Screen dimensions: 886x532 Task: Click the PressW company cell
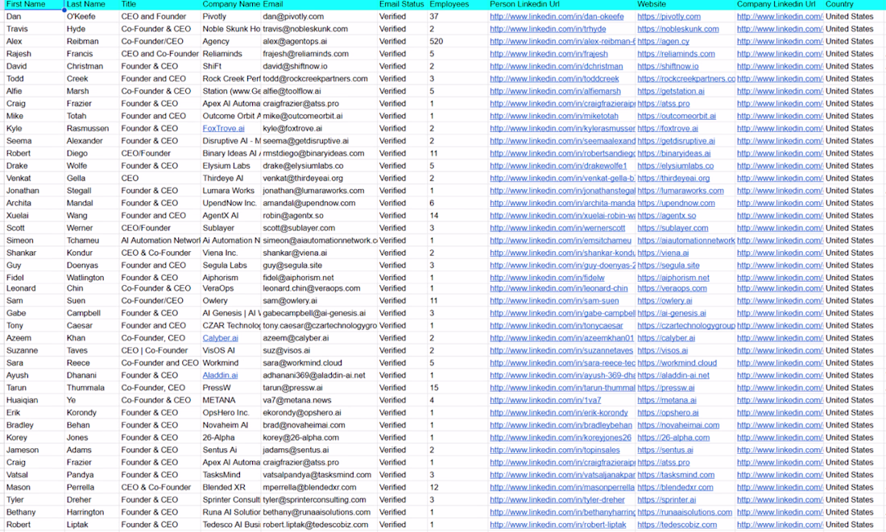pyautogui.click(x=230, y=387)
